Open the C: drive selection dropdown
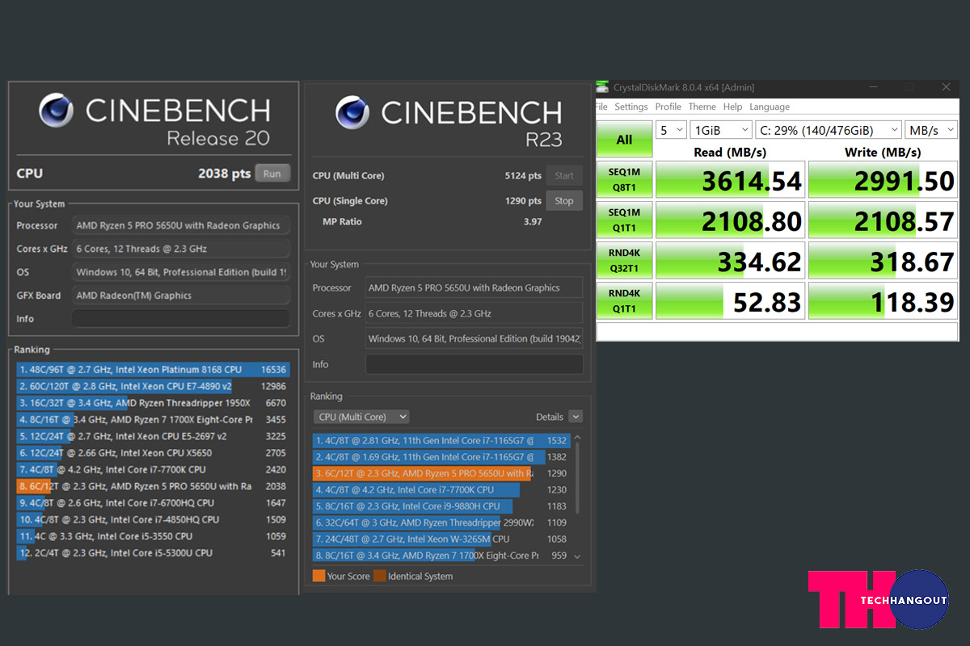The image size is (970, 646). tap(829, 130)
